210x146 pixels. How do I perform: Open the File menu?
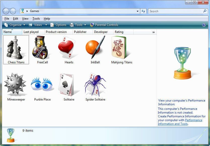[x=7, y=19]
